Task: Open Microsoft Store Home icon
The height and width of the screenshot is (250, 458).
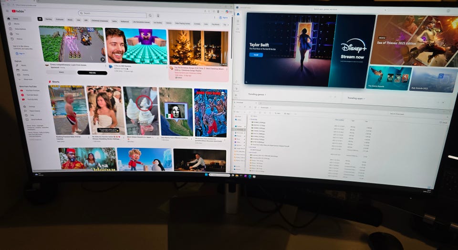Action: (x=238, y=14)
